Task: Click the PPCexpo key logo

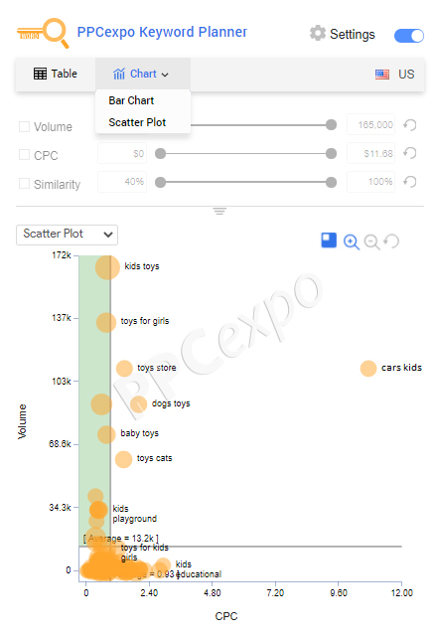Action: point(43,33)
